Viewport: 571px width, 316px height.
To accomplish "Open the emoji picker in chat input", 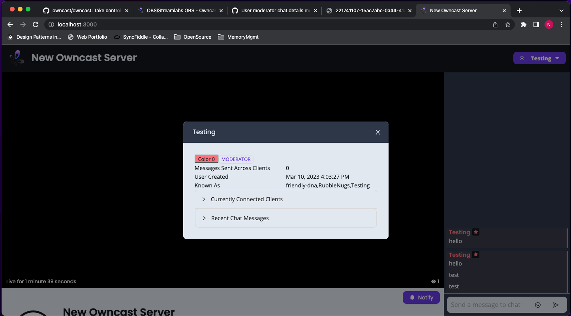I will [x=537, y=305].
